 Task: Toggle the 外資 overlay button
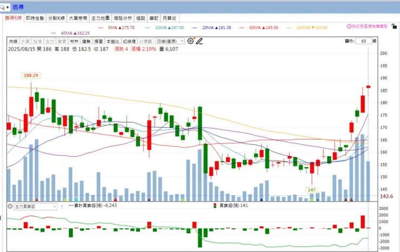tap(25, 41)
